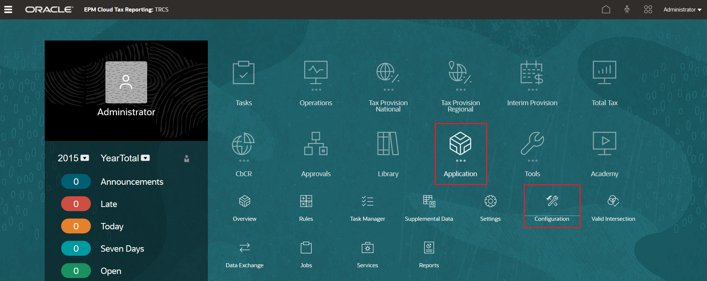The height and width of the screenshot is (281, 707).
Task: Click the Administrator profile picture
Action: click(126, 82)
